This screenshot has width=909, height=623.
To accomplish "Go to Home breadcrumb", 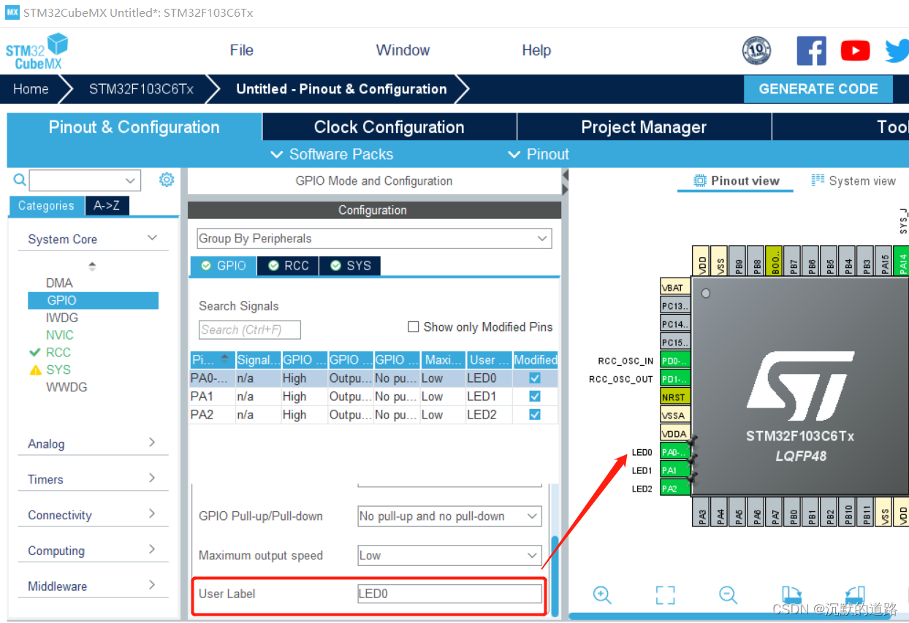I will tap(31, 89).
